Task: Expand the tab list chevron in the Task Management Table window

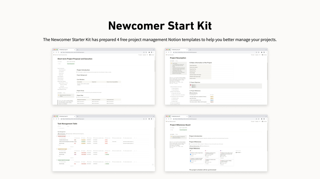Action: [x=153, y=117]
